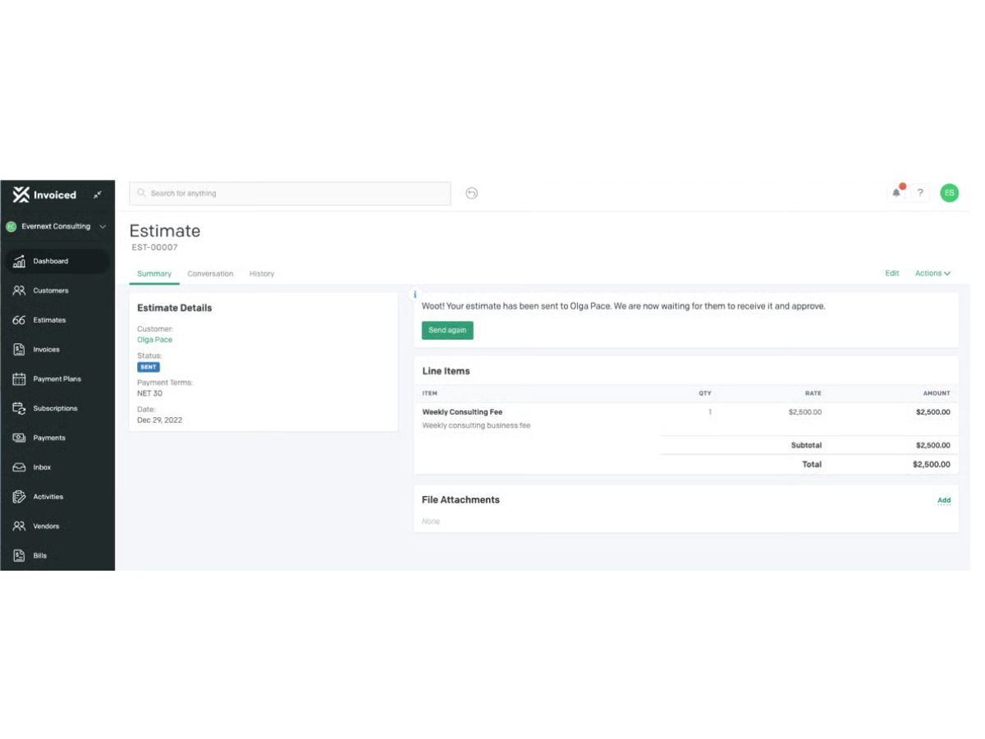Click the AMOUNT column header
This screenshot has width=985, height=739.
click(937, 393)
